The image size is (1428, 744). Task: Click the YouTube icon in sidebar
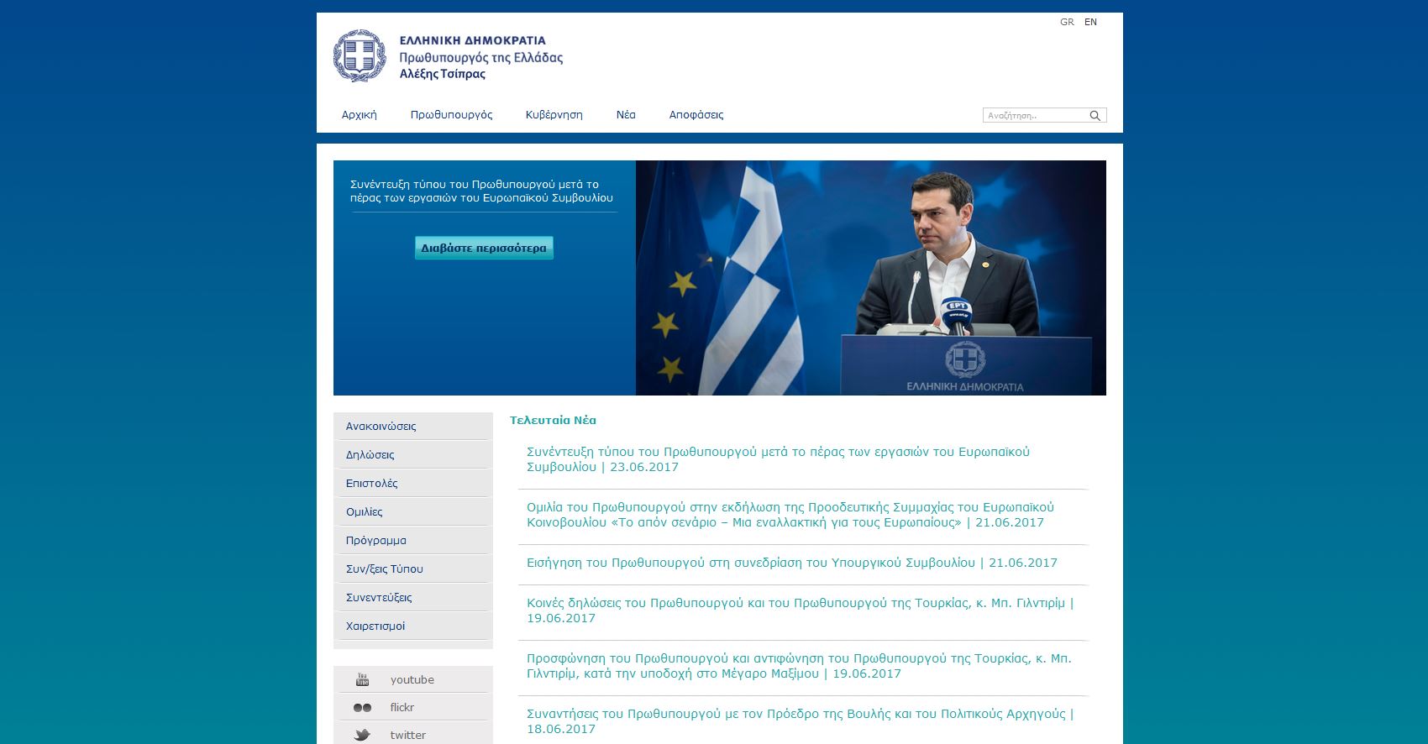[362, 679]
